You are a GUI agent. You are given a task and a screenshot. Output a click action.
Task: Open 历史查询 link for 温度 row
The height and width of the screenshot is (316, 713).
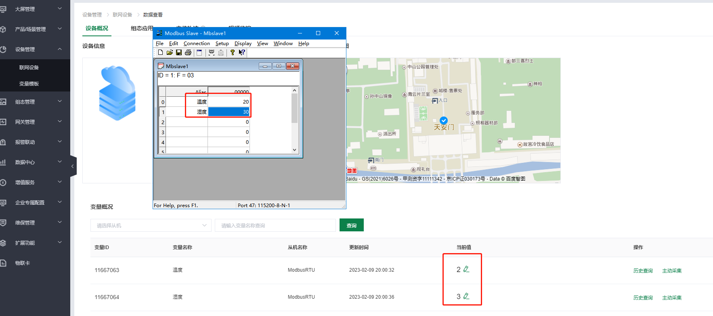click(x=643, y=271)
